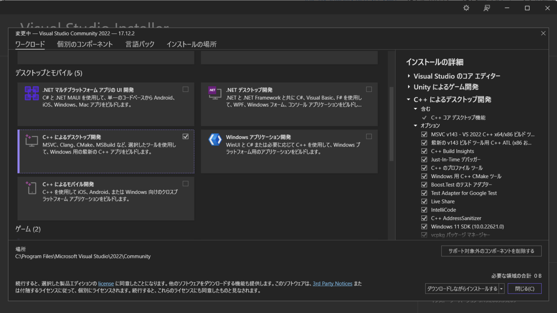Expand Unity によるゲーム開発 details
This screenshot has width=557, height=313.
(408, 87)
